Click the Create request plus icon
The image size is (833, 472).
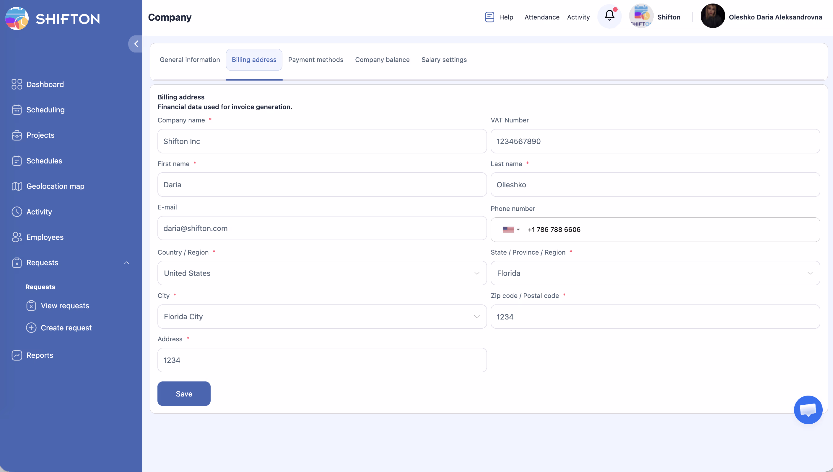tap(31, 327)
